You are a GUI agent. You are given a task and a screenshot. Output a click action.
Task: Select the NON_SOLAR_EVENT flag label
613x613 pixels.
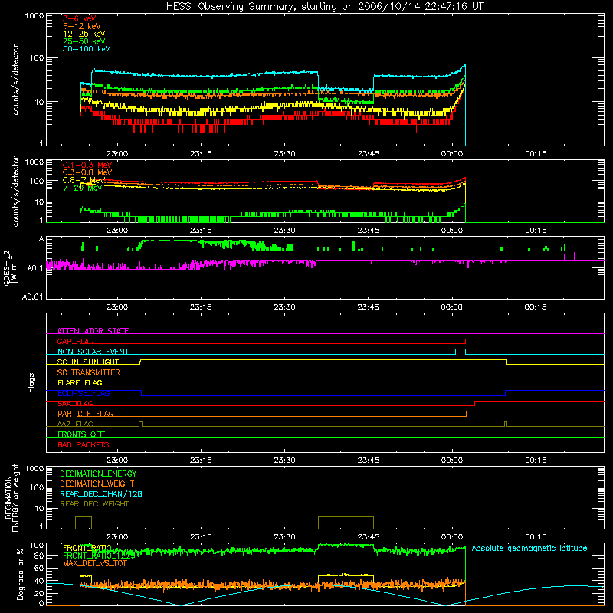point(93,352)
